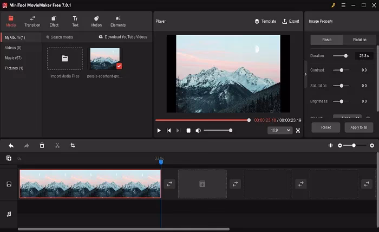
Task: Collapse the Image Property panel arrow
Action: pyautogui.click(x=305, y=74)
